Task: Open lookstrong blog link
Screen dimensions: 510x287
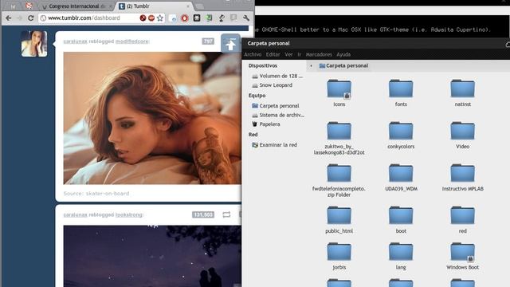Action: point(129,214)
